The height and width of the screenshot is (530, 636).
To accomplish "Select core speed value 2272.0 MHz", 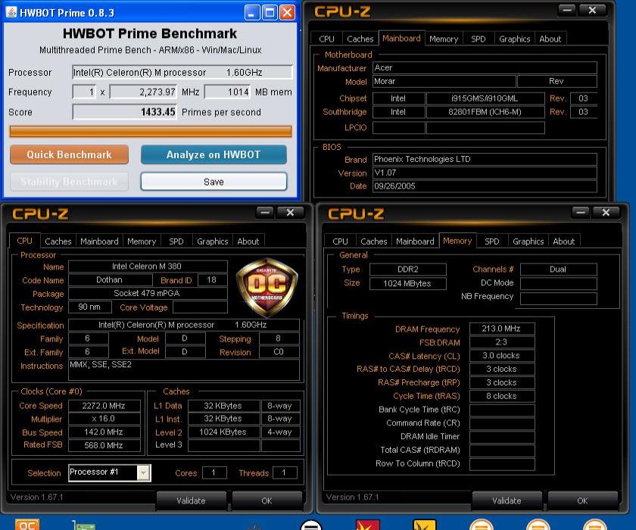I will (x=104, y=406).
